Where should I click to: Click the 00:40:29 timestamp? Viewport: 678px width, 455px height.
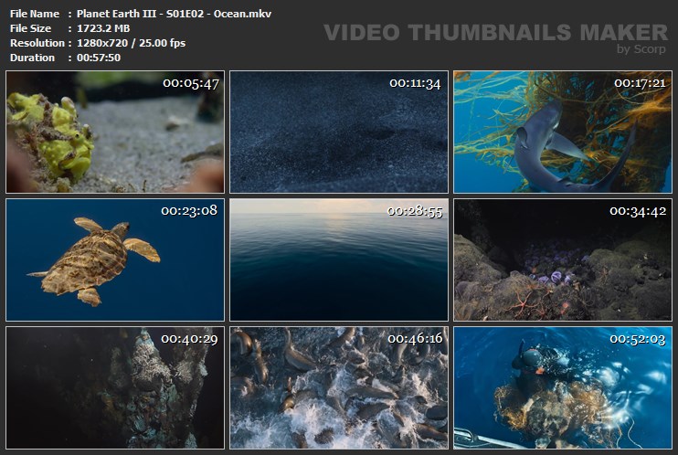189,339
